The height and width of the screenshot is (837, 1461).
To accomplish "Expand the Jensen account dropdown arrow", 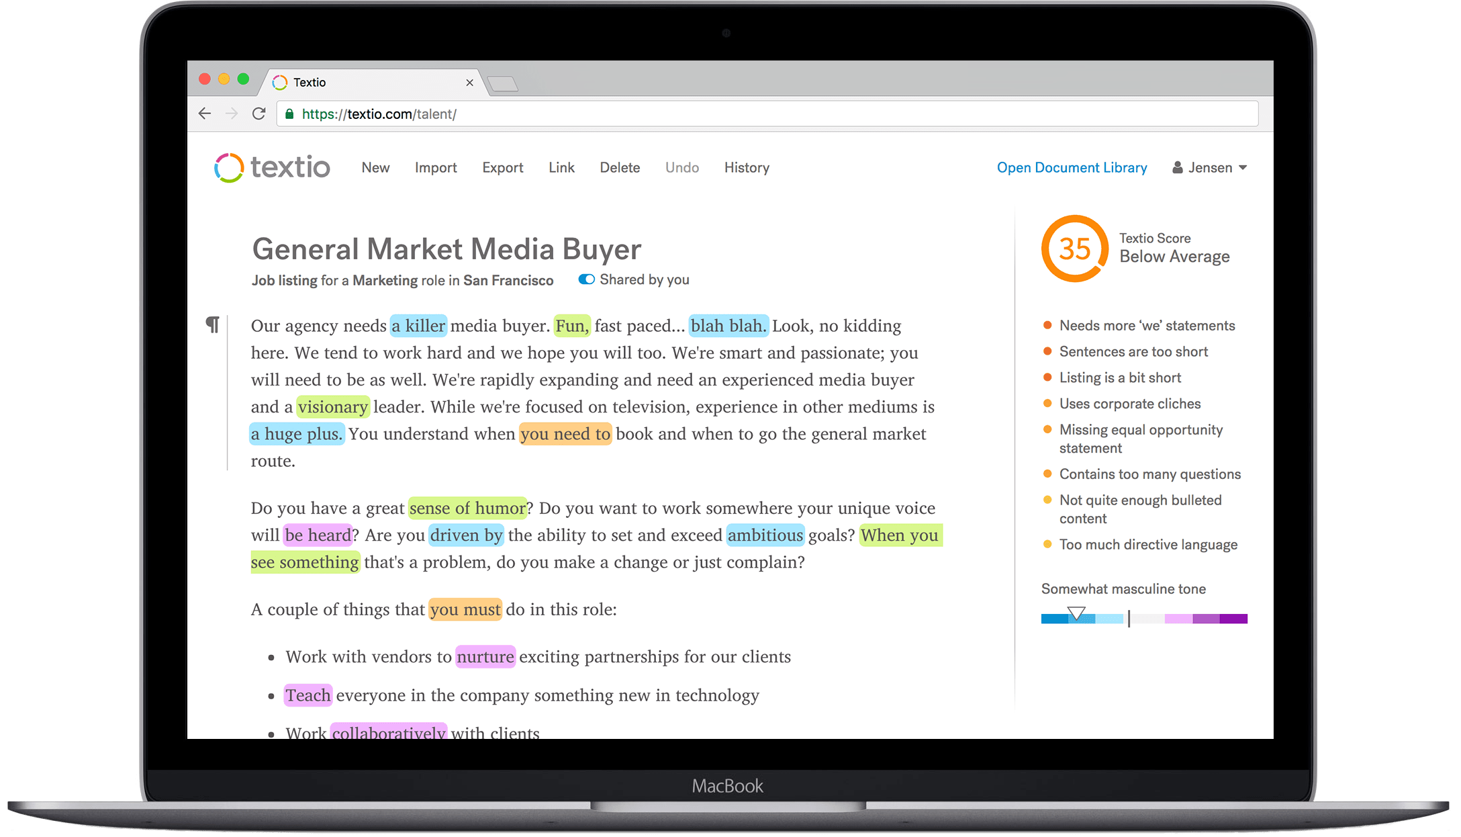I will click(x=1243, y=168).
